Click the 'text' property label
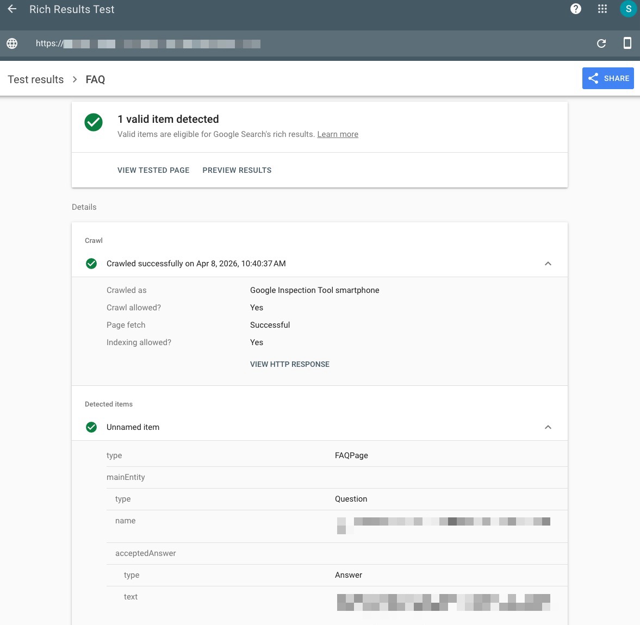 [x=131, y=597]
